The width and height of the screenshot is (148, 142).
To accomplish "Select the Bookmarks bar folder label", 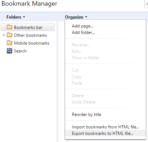I will pyautogui.click(x=28, y=27).
